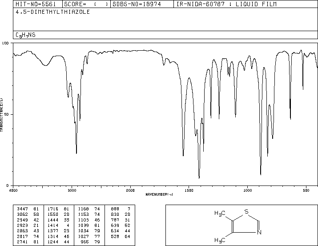Click the N atom in the structure
The width and height of the screenshot is (318, 246).
pyautogui.click(x=259, y=232)
